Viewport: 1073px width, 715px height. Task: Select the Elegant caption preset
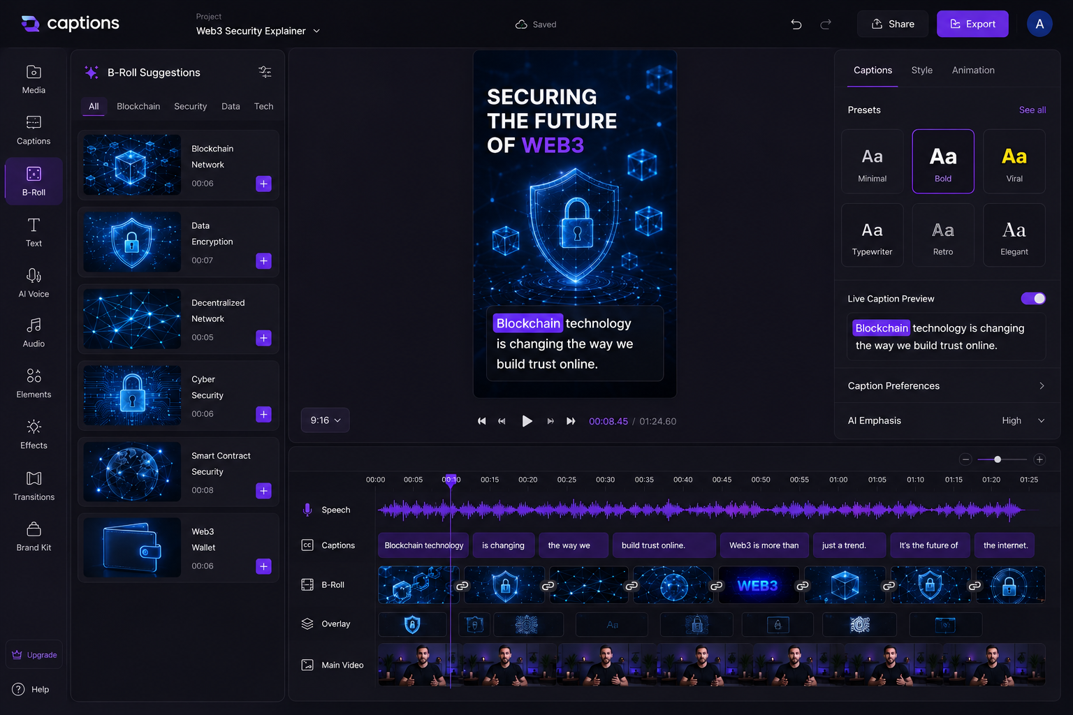click(x=1014, y=235)
